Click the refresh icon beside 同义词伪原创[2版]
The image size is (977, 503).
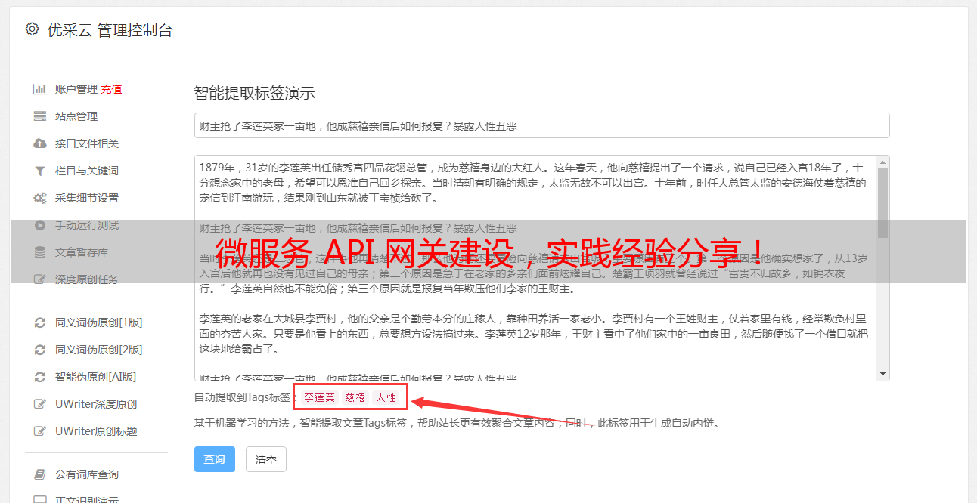point(39,350)
